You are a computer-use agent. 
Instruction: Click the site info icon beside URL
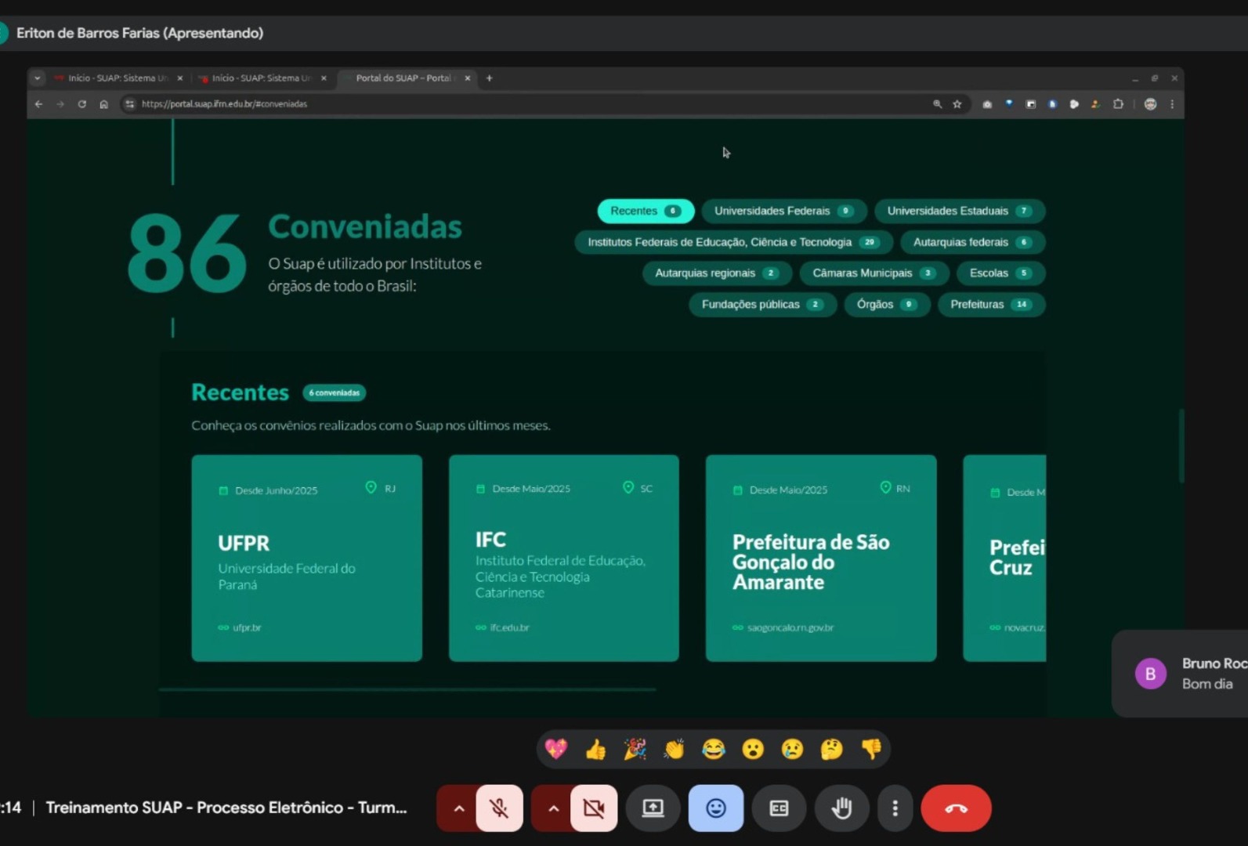[130, 104]
